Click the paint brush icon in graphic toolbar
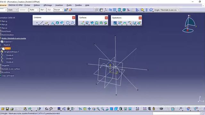Viewport: 205px width, 115px height. (x=66, y=10)
